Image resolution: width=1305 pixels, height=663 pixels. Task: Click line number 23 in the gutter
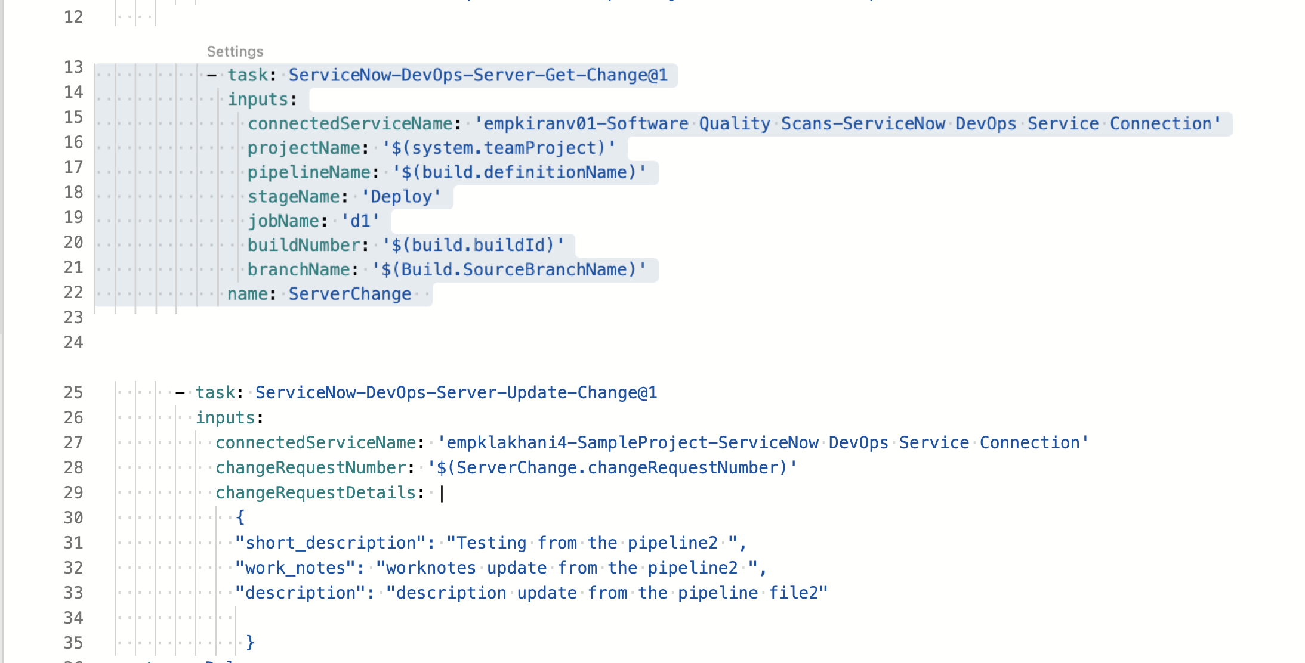pos(73,317)
